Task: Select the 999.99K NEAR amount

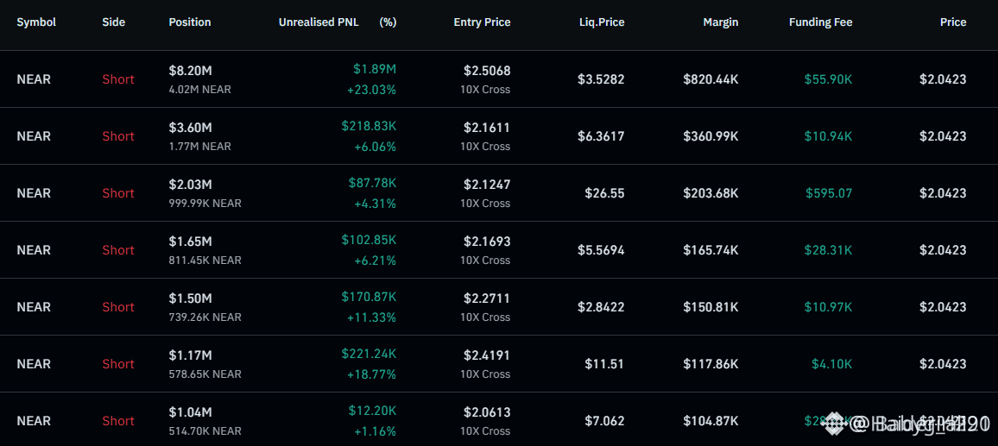Action: 205,204
